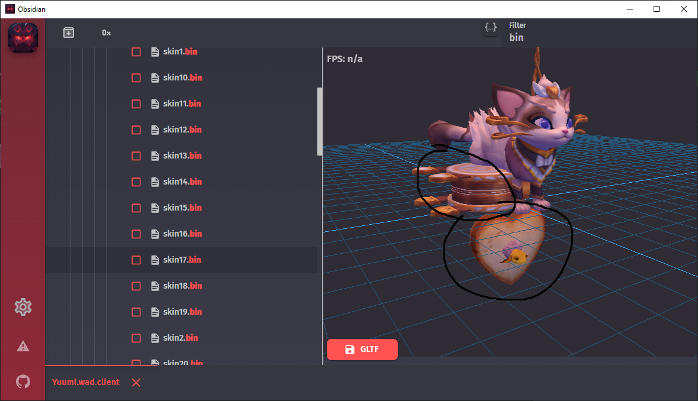Check the skin17.bin checkbox

point(136,260)
